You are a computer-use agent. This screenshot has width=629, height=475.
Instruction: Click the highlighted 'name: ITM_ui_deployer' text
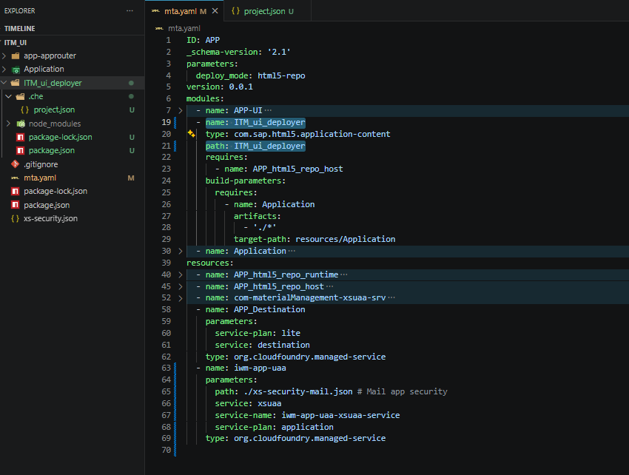pyautogui.click(x=255, y=122)
